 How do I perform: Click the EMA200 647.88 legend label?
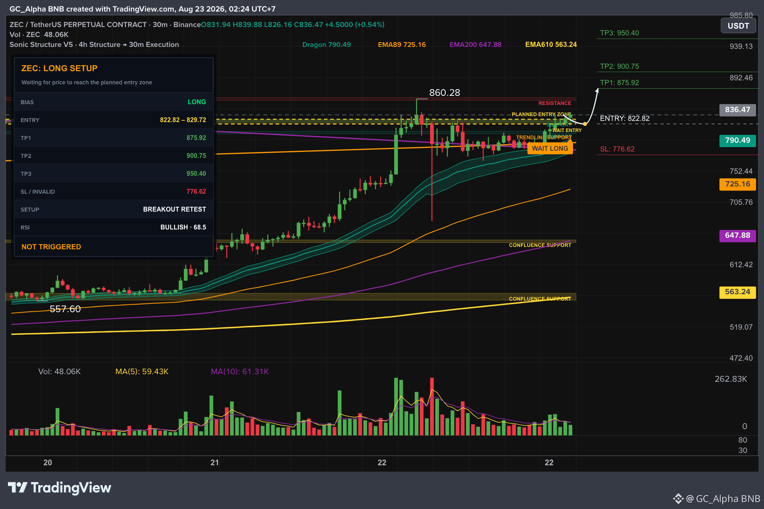476,45
